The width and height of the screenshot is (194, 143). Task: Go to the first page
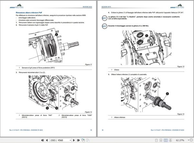(x=42, y=140)
